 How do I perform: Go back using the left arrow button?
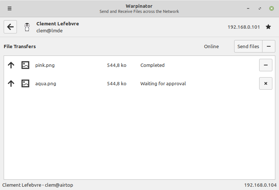pos(10,27)
